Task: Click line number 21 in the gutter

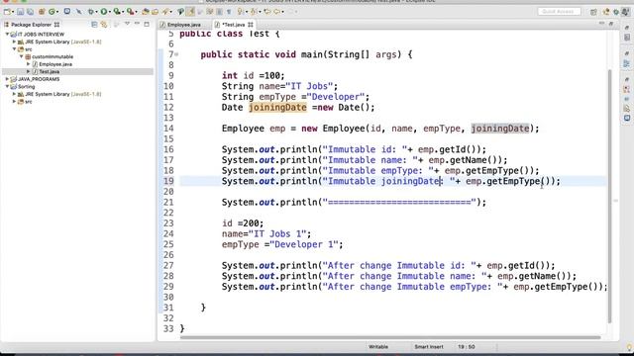Action: (x=168, y=202)
